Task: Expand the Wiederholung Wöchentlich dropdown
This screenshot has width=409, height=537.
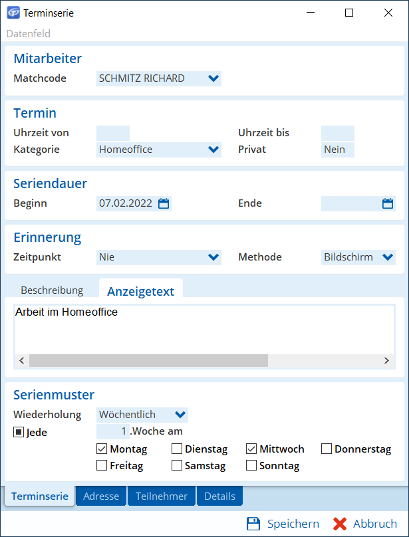Action: tap(180, 415)
